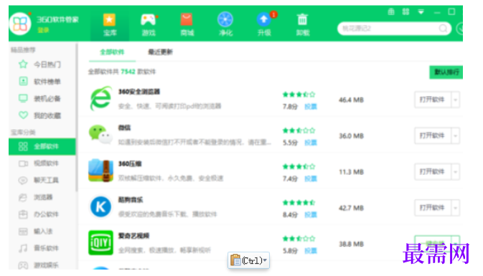Open 360安全浏览器 with 打开软件 button
Image resolution: width=483 pixels, height=276 pixels.
click(433, 100)
